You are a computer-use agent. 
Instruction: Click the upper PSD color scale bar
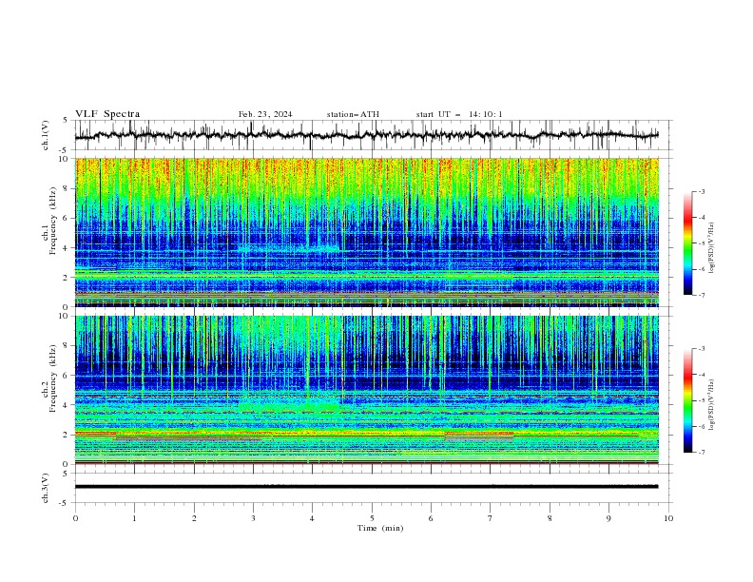687,243
